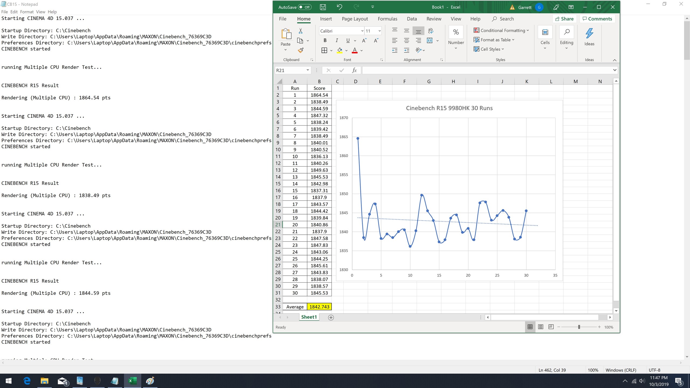Open the Ideas lightning icon
This screenshot has width=690, height=388.
tap(589, 33)
